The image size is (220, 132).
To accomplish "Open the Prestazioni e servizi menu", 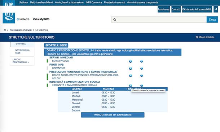I will (114, 3).
